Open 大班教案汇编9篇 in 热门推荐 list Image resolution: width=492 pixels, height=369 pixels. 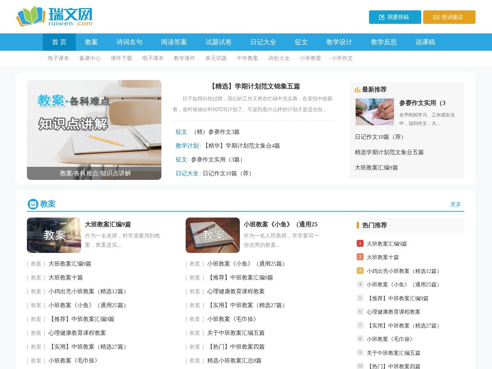click(387, 243)
